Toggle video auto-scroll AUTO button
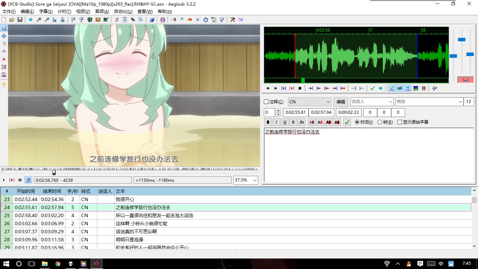 pyautogui.click(x=28, y=180)
